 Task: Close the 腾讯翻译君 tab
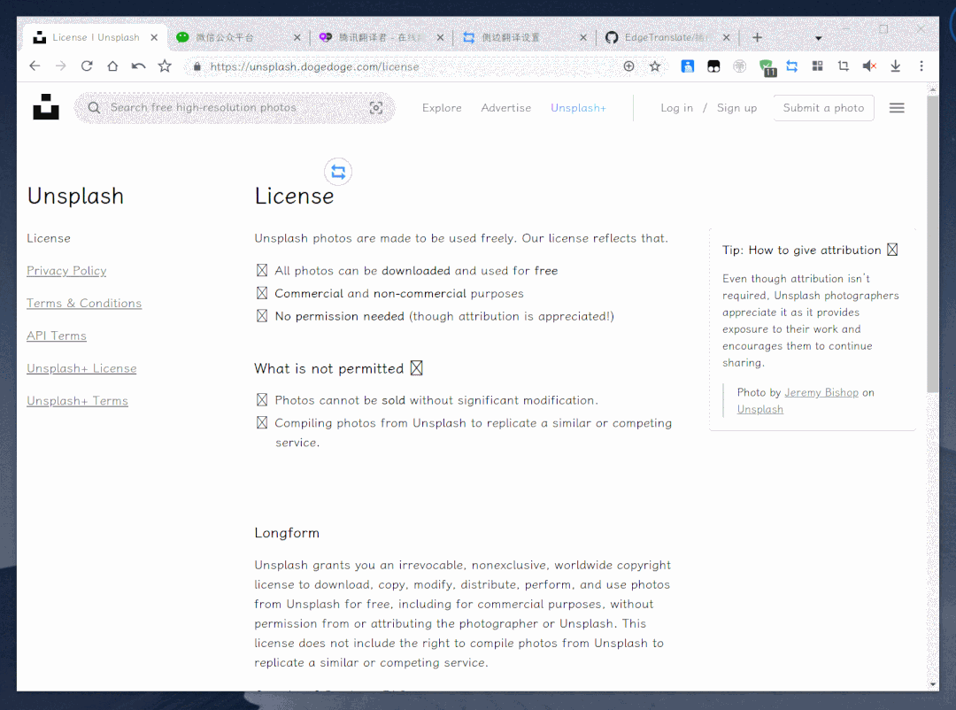(440, 37)
